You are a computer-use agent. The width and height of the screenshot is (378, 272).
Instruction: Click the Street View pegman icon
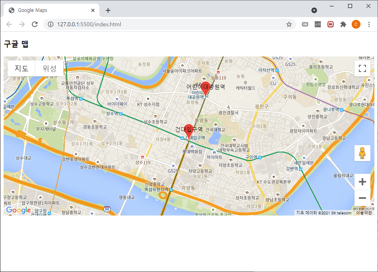pos(362,153)
